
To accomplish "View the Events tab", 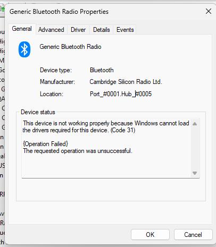I will [125, 30].
